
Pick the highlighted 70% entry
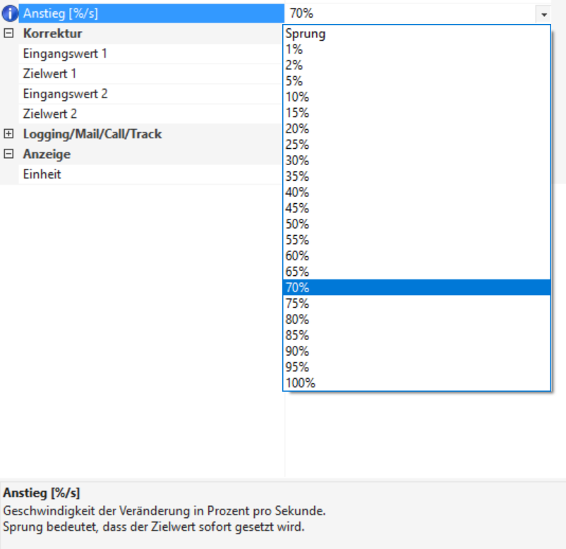point(297,287)
